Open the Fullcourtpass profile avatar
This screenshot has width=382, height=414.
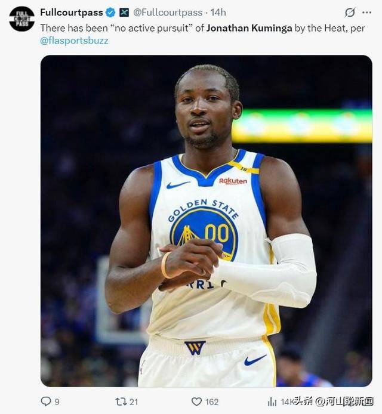[x=21, y=19]
